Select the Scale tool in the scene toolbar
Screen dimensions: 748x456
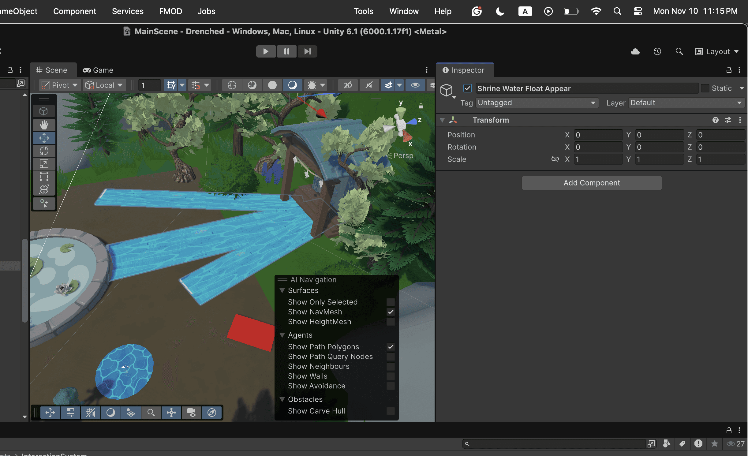[44, 164]
